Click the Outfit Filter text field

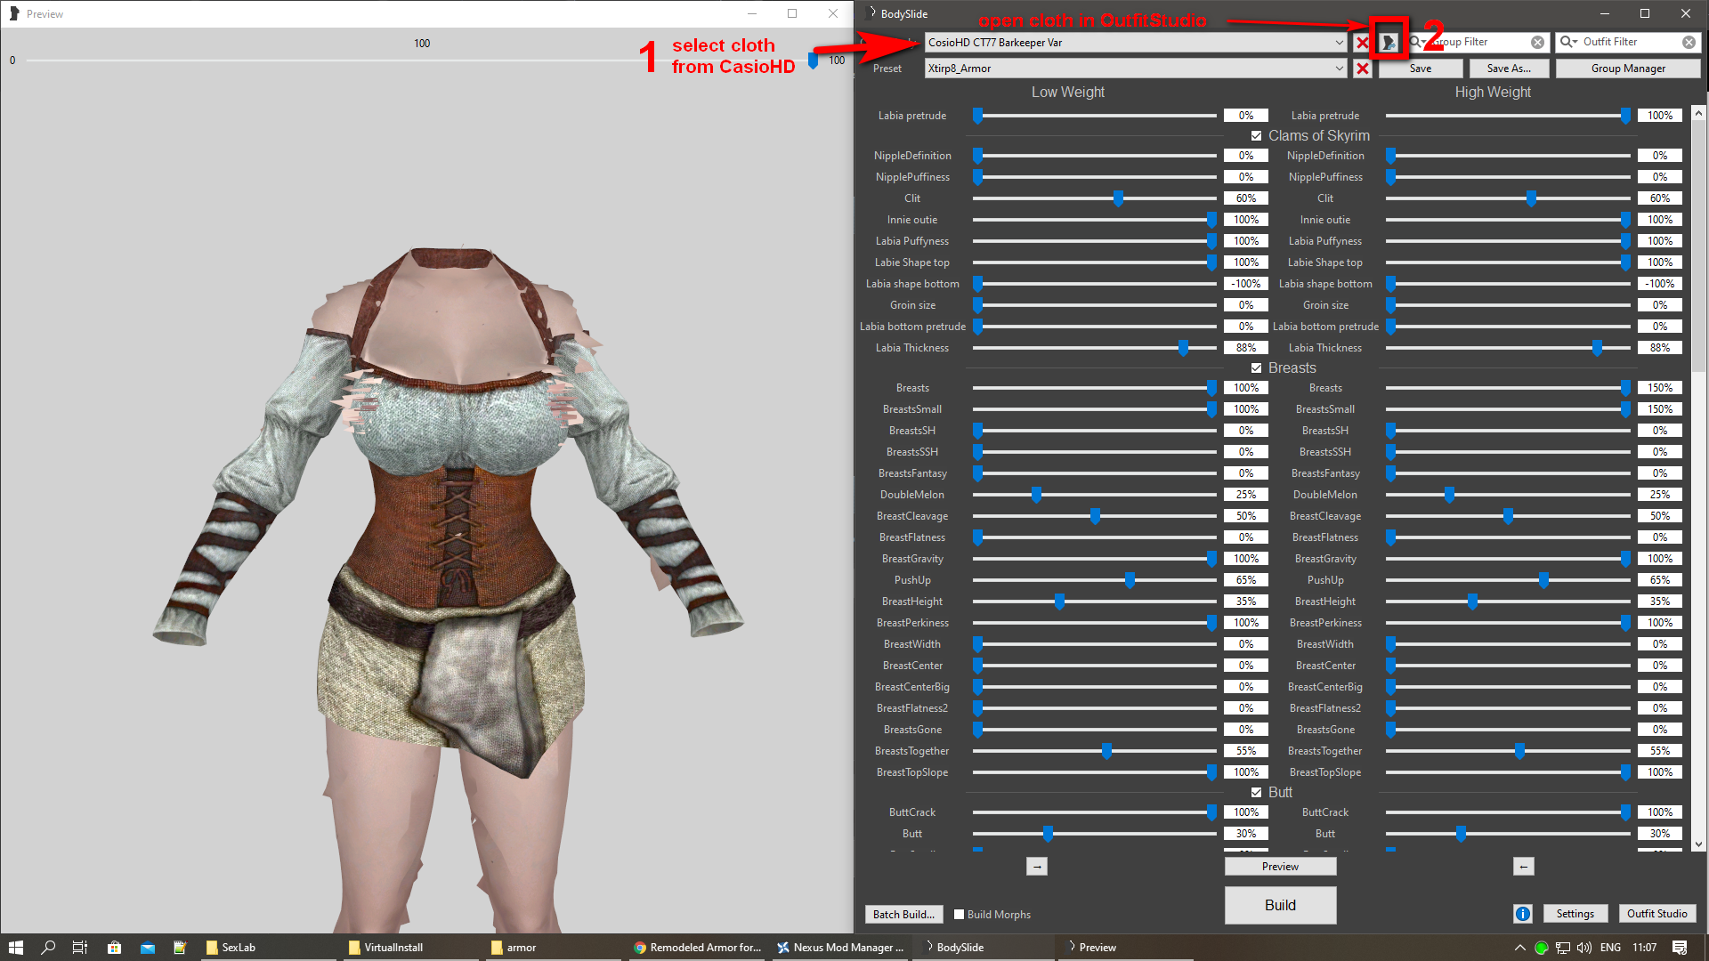point(1629,42)
